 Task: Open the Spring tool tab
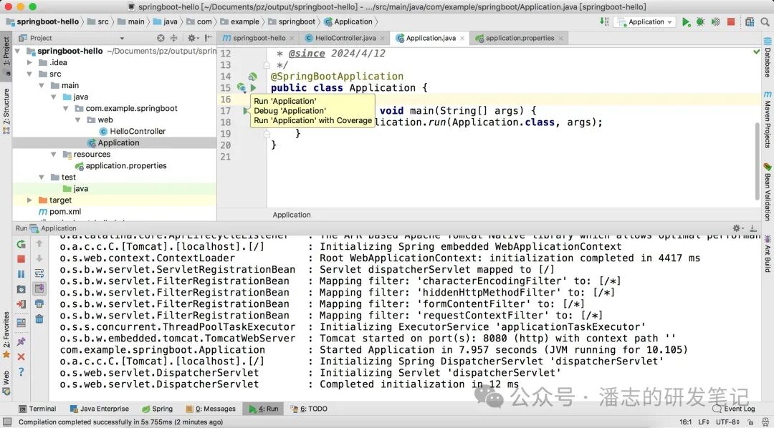click(x=158, y=409)
